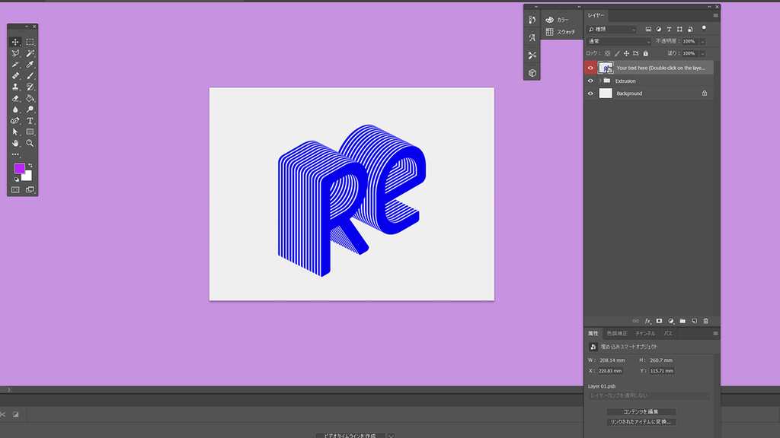Select the Polygonal Lasso tool
Image resolution: width=780 pixels, height=438 pixels.
point(15,54)
